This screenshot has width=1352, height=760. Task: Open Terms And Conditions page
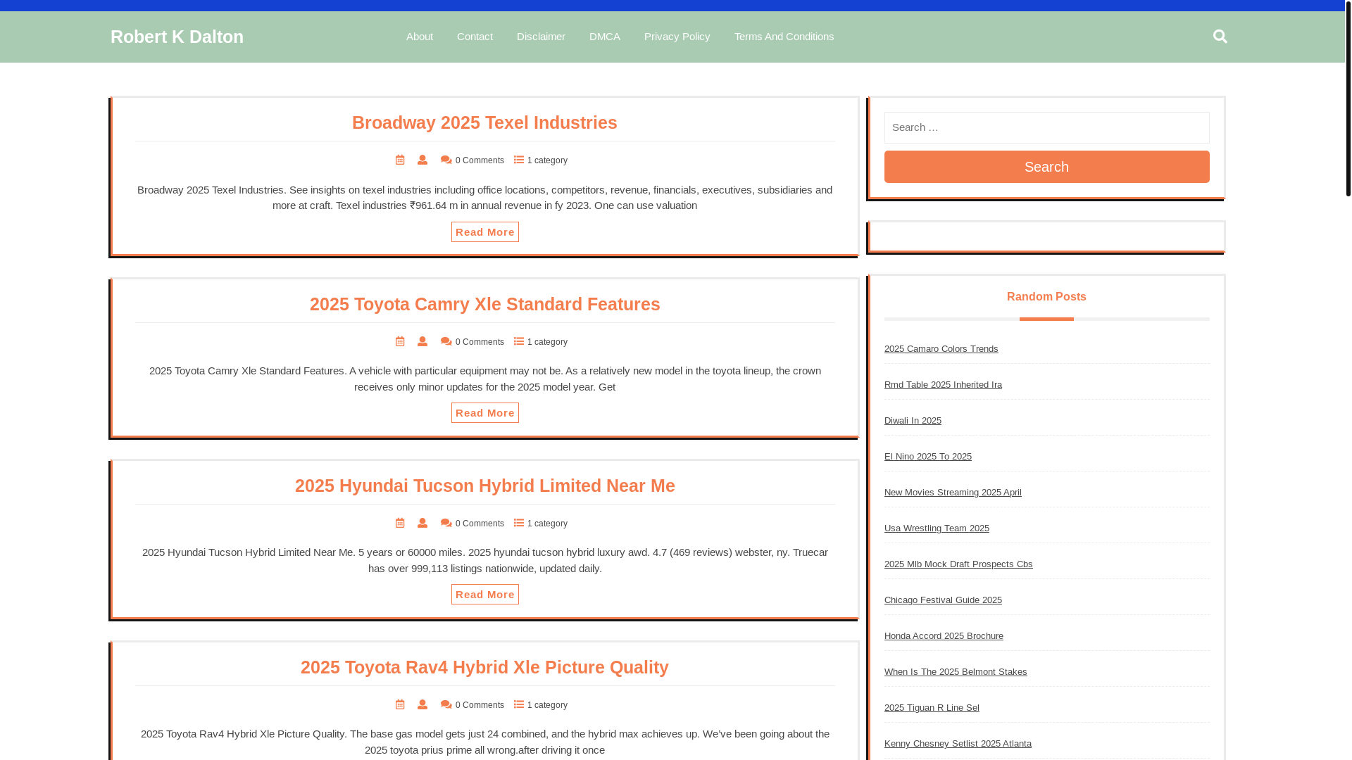(x=784, y=37)
